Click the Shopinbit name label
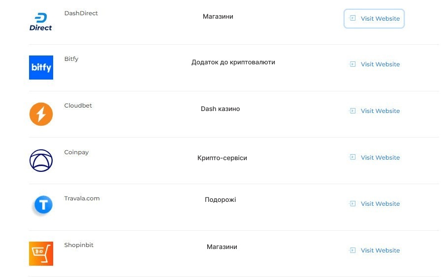This screenshot has width=448, height=277. 79,245
